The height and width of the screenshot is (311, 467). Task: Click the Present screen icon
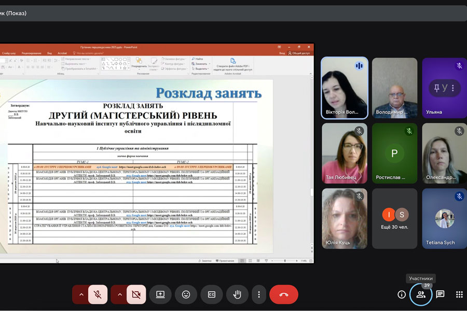[160, 294]
